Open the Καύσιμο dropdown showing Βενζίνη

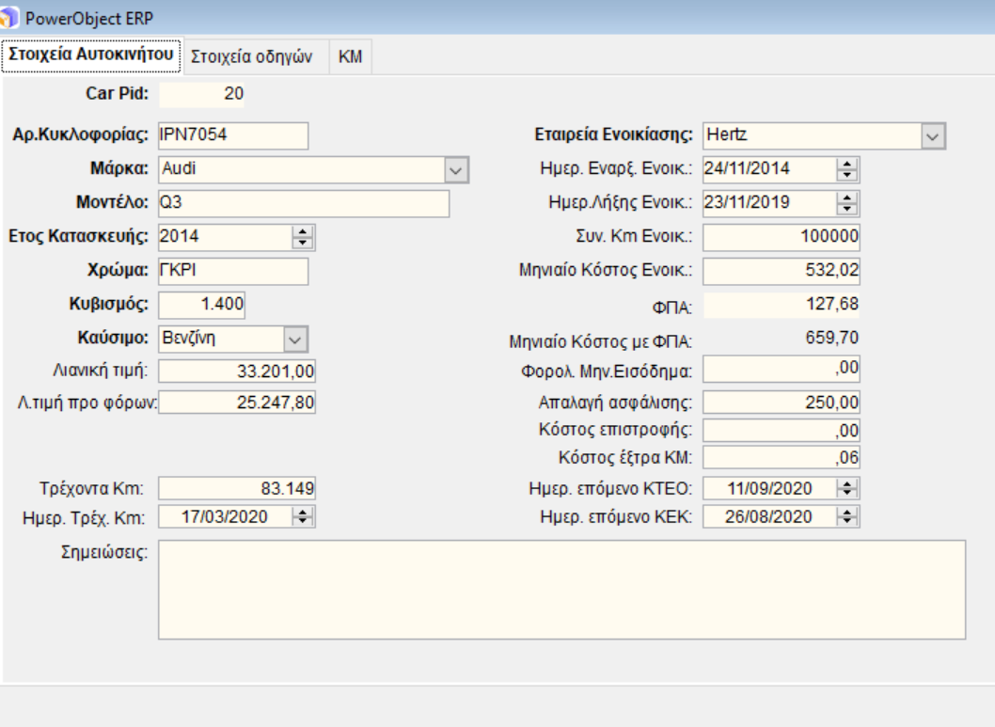295,339
